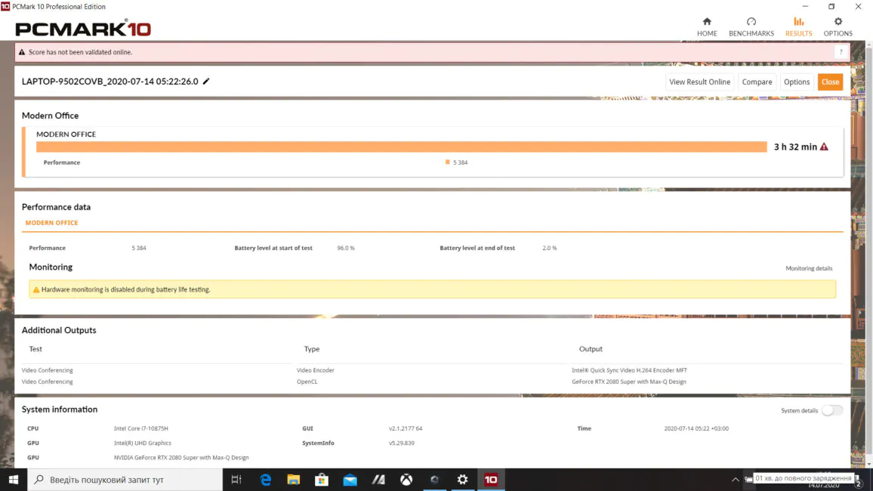Select the Performance value 5 384 in data row

pyautogui.click(x=139, y=248)
